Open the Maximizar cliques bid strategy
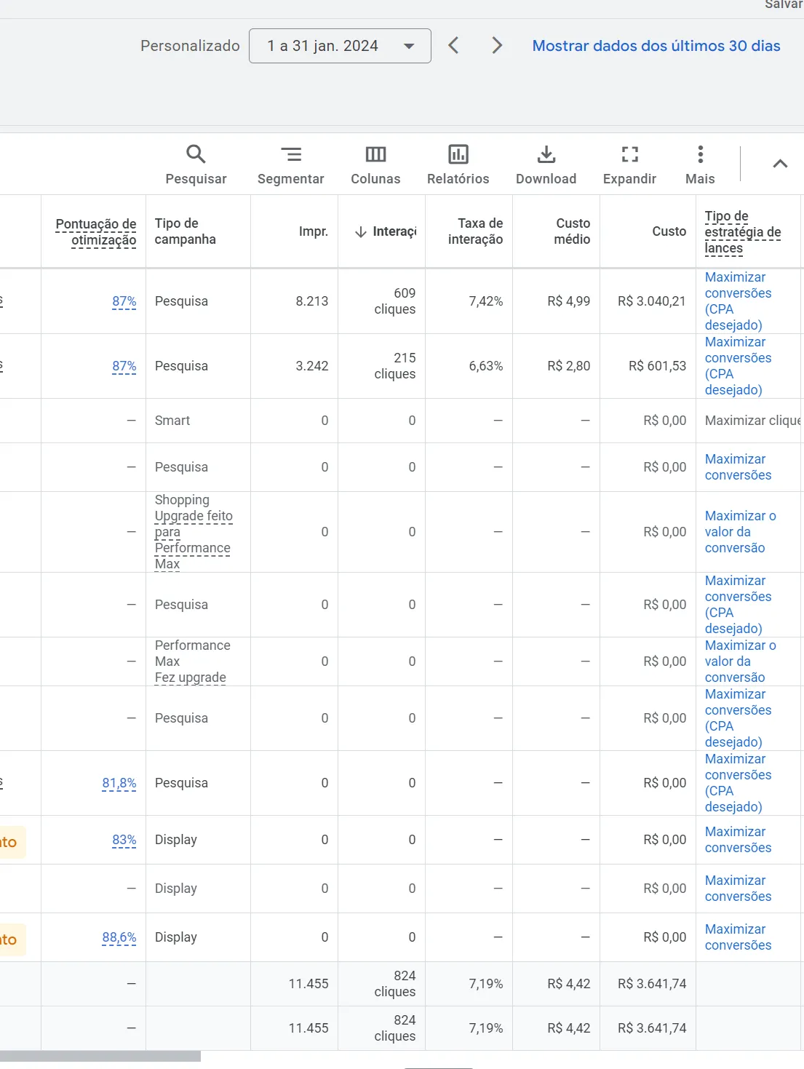Viewport: 804px width, 1069px height. pyautogui.click(x=752, y=421)
